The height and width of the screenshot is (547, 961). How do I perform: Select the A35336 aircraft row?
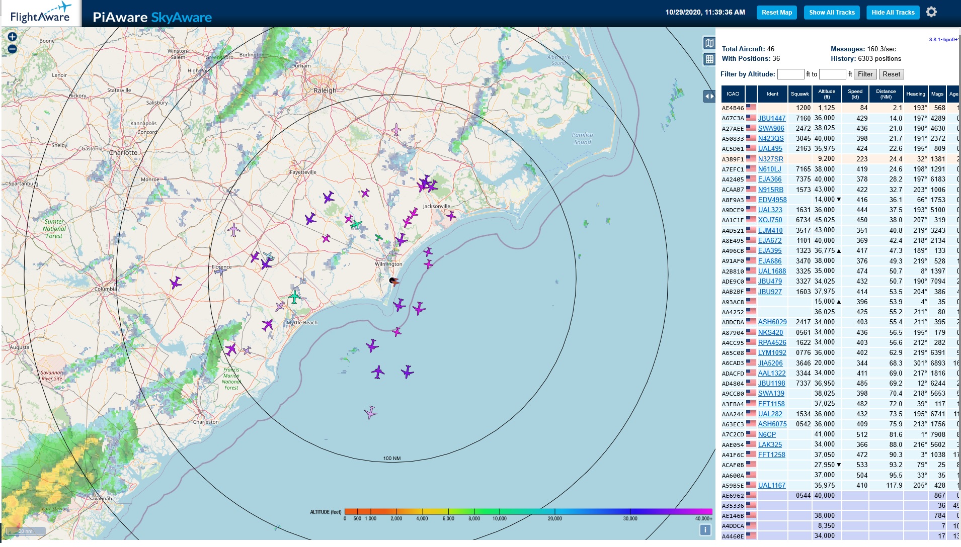point(840,505)
